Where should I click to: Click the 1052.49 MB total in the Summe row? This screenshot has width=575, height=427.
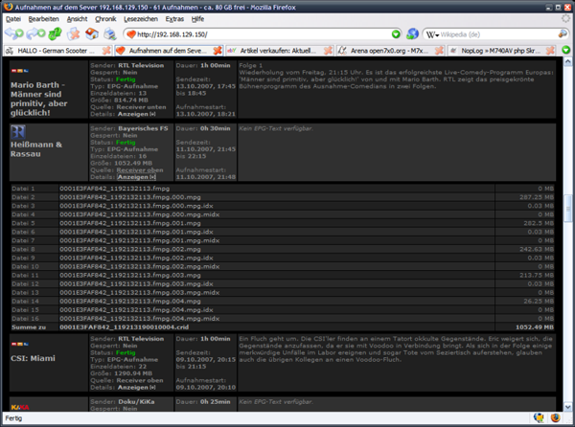coord(535,327)
